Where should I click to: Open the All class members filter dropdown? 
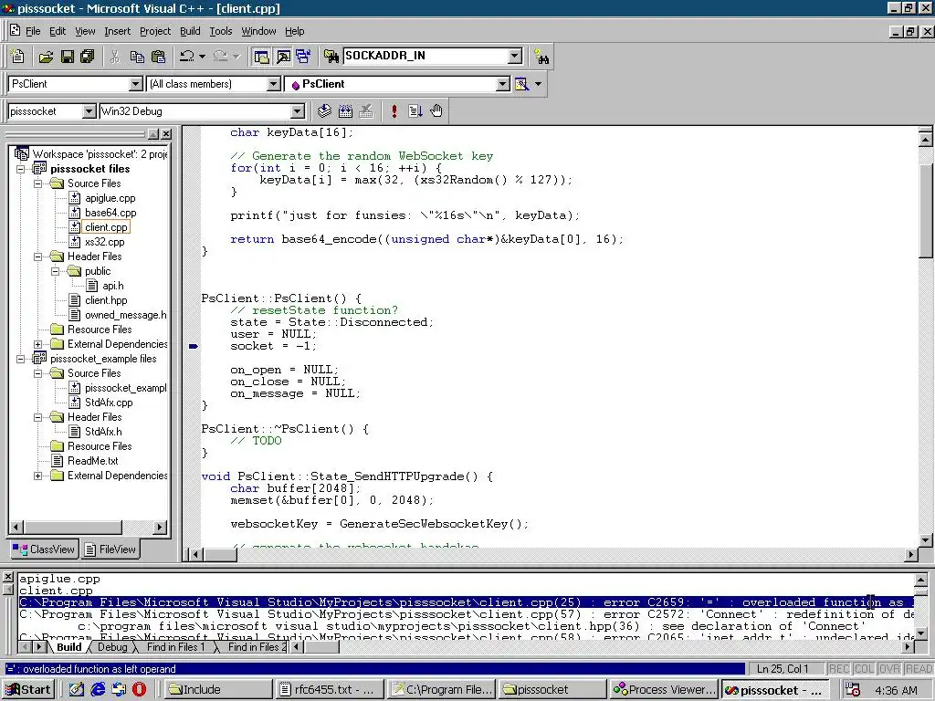coord(273,84)
